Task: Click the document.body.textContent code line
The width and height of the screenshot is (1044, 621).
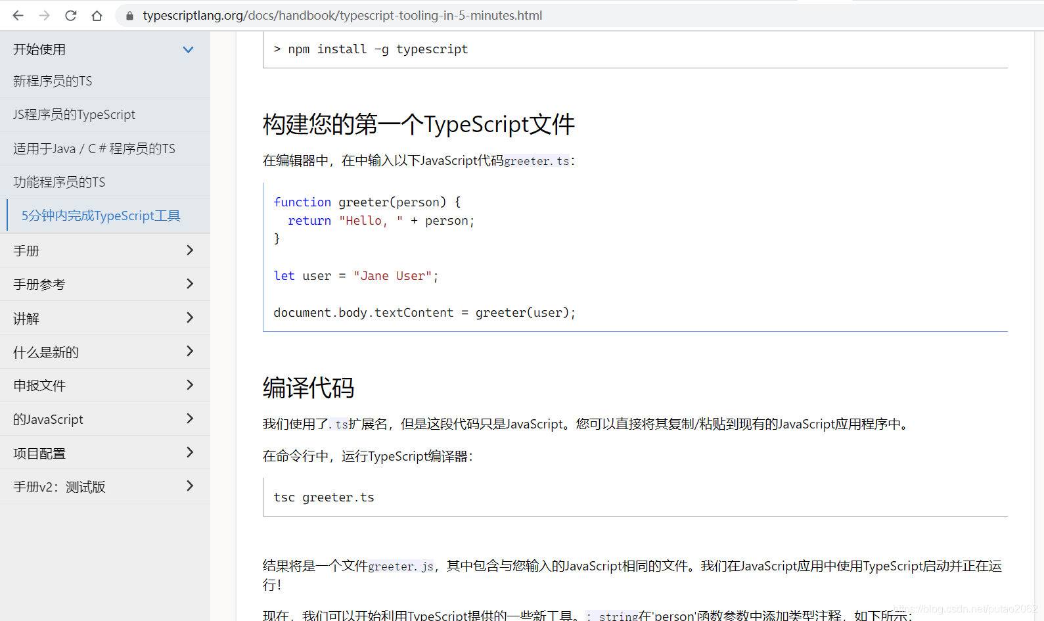Action: point(424,313)
